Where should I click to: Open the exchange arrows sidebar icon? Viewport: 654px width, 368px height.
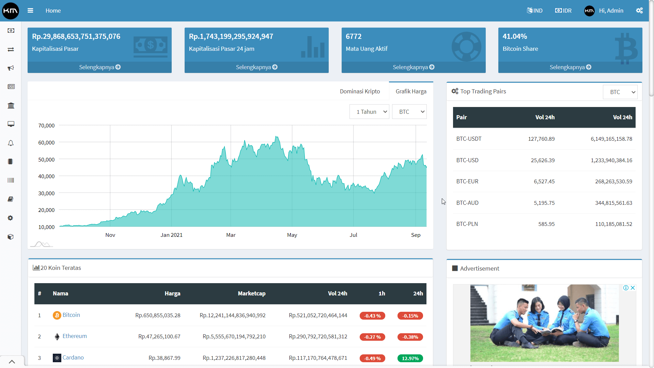click(x=11, y=49)
